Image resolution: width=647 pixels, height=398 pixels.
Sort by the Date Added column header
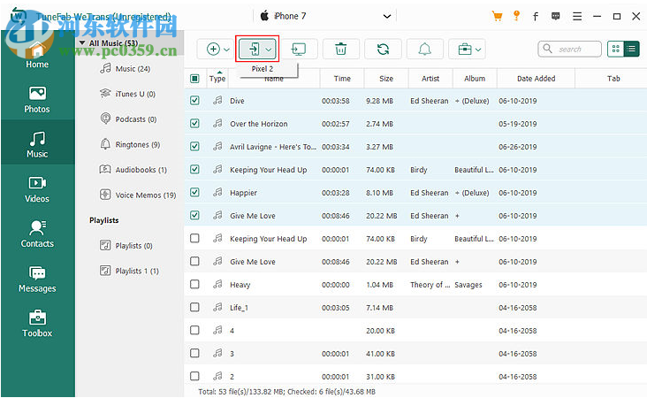pyautogui.click(x=536, y=79)
